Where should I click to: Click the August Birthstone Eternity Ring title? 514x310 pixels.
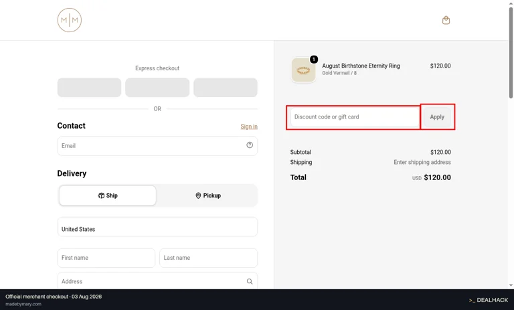[x=361, y=66]
